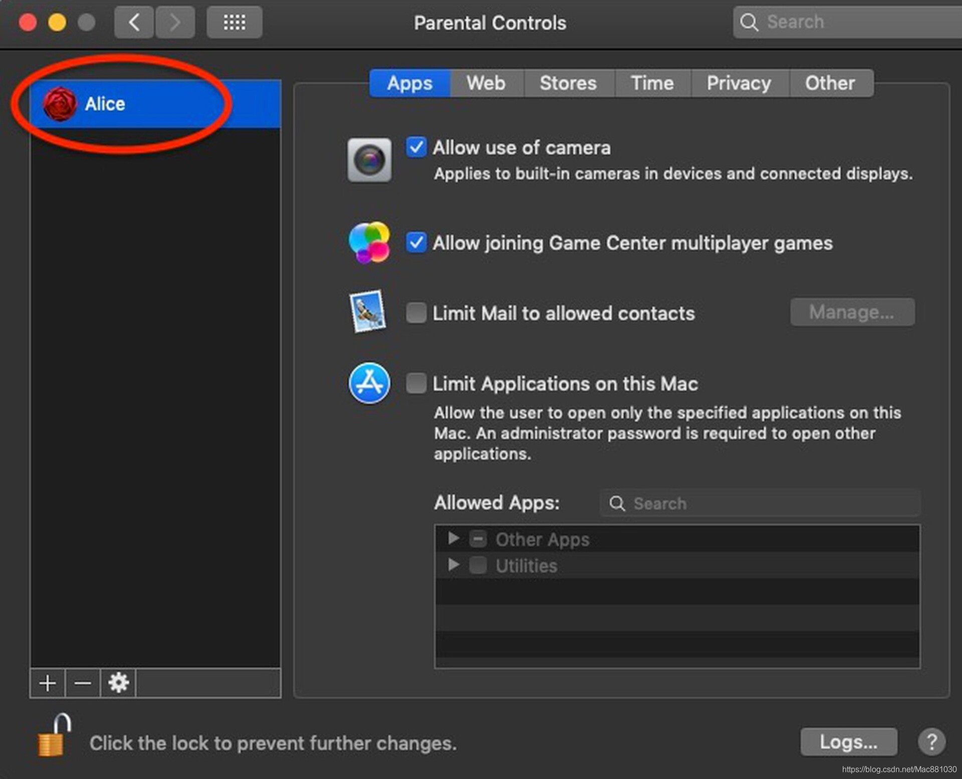Viewport: 962px width, 779px height.
Task: Open help with the question mark button
Action: click(931, 742)
